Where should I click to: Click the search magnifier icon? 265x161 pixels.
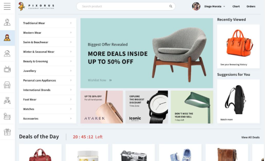(171, 6)
